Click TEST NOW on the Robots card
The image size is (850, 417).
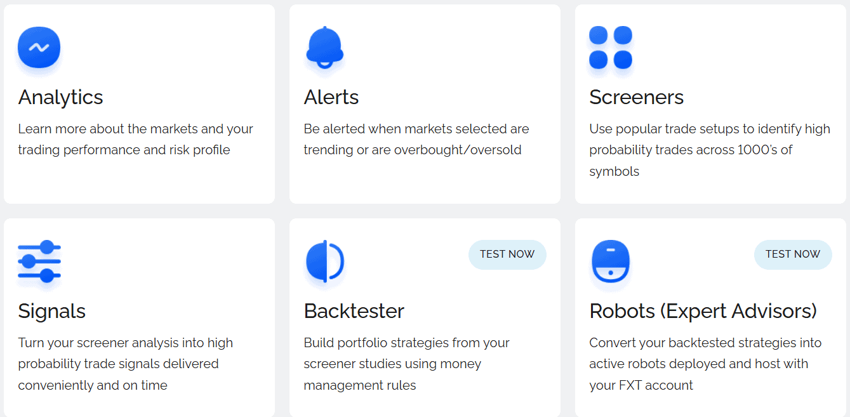pyautogui.click(x=793, y=255)
